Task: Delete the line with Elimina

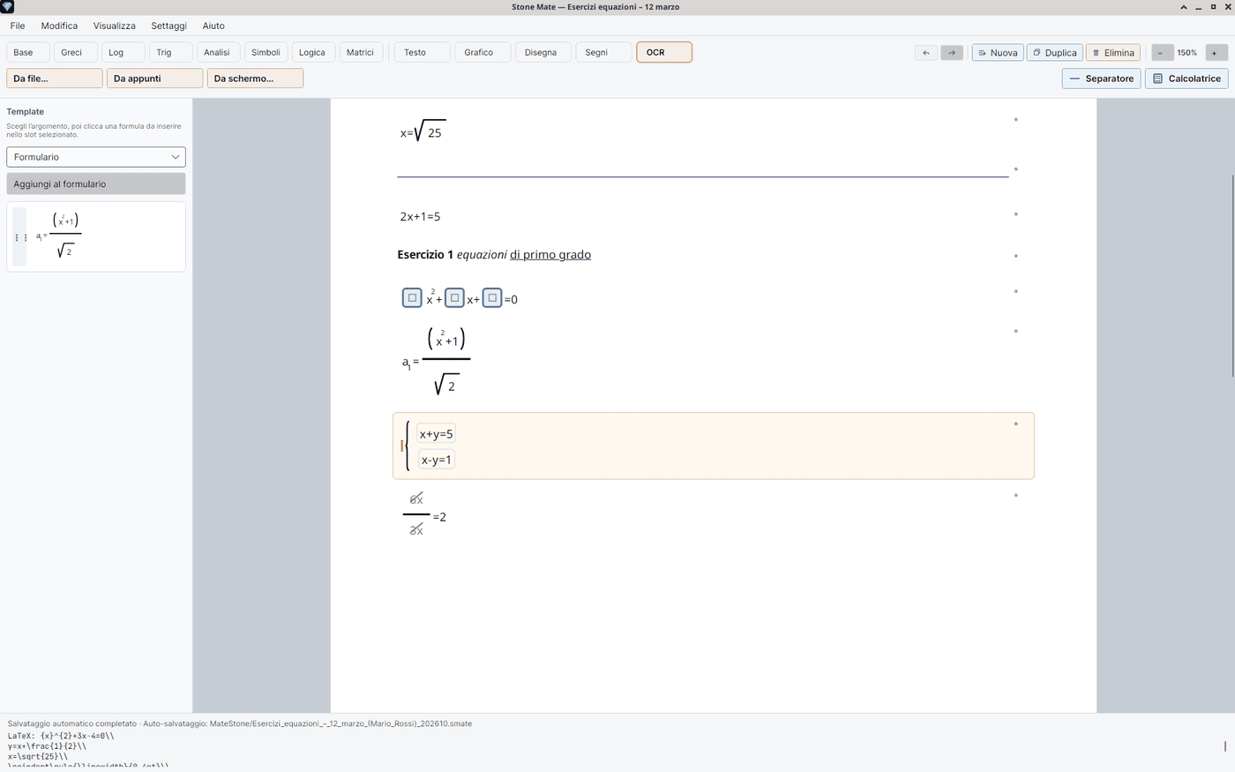Action: pyautogui.click(x=1113, y=53)
